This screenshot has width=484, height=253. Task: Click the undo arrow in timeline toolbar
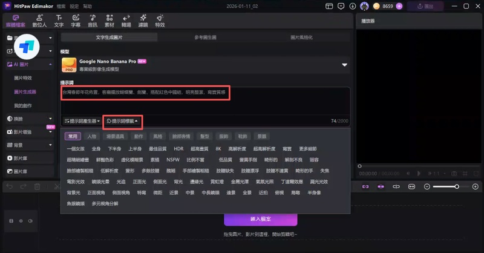[10, 186]
